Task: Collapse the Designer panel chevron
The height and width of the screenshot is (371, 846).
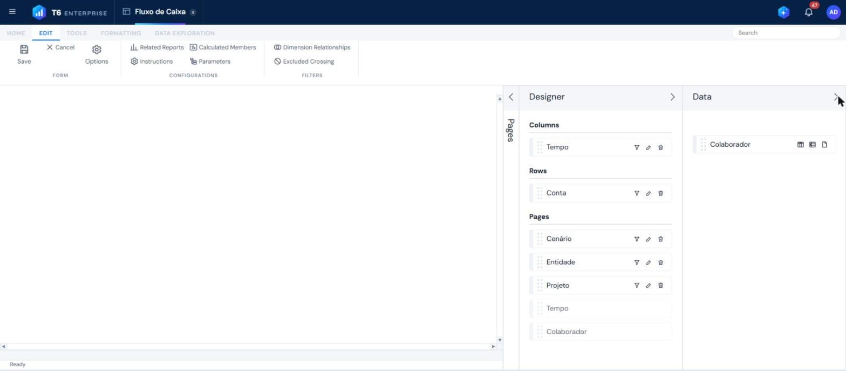Action: click(x=672, y=97)
